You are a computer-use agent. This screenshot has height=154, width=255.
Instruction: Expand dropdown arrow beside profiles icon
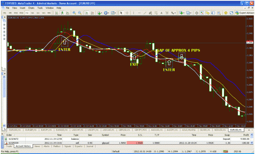tap(191, 13)
